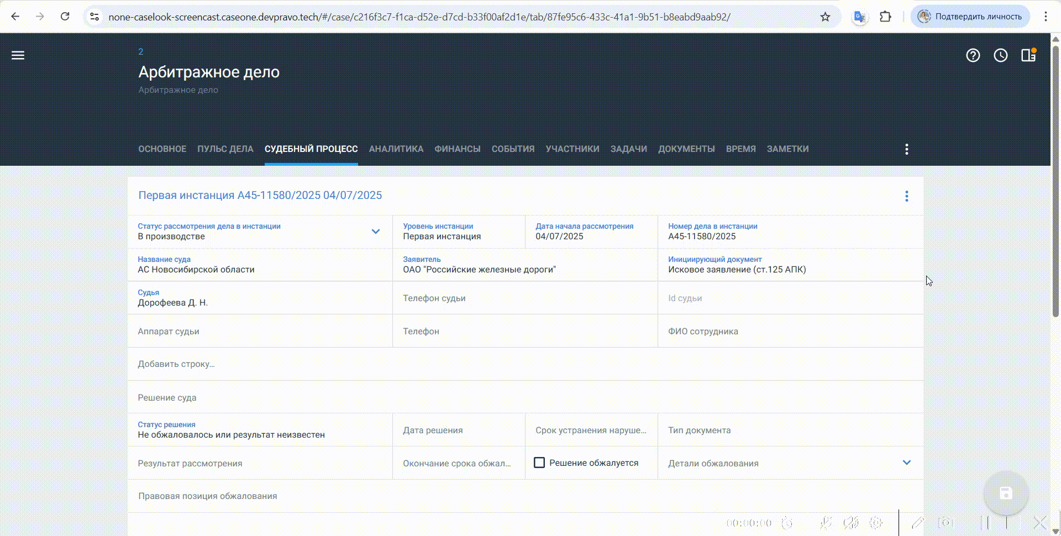Screen dimensions: 1061x536
Task: Tick the Решение обжалуется checkbox
Action: pyautogui.click(x=539, y=463)
